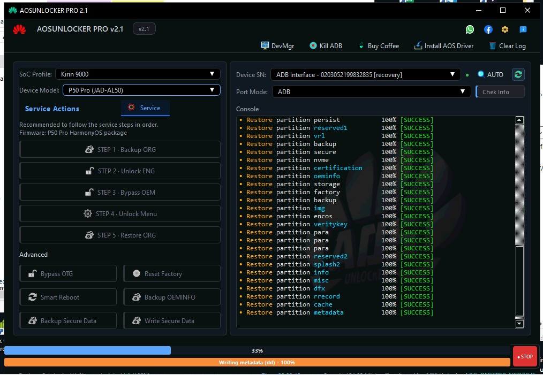The width and height of the screenshot is (543, 375).
Task: Maximize the AOSUNLOCKER window
Action: pos(503,10)
